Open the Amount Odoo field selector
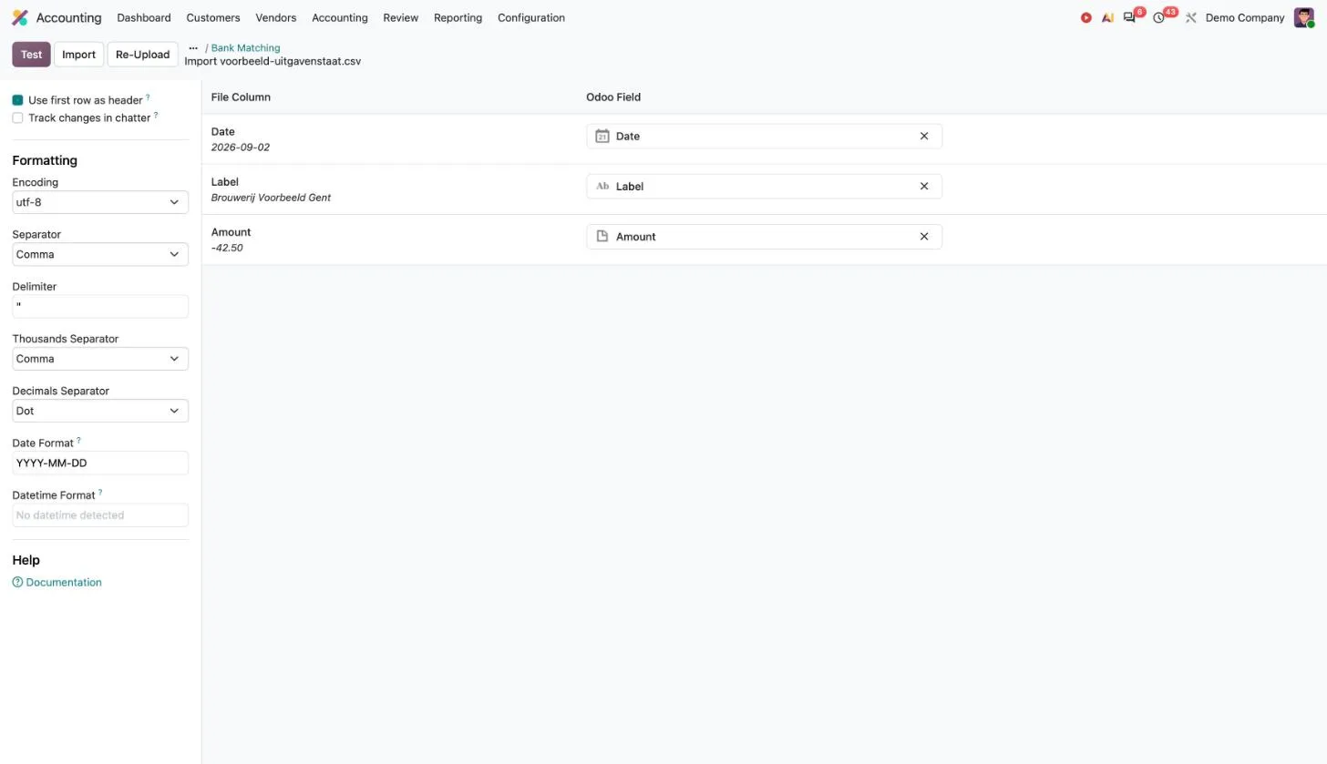Image resolution: width=1327 pixels, height=764 pixels. (764, 236)
